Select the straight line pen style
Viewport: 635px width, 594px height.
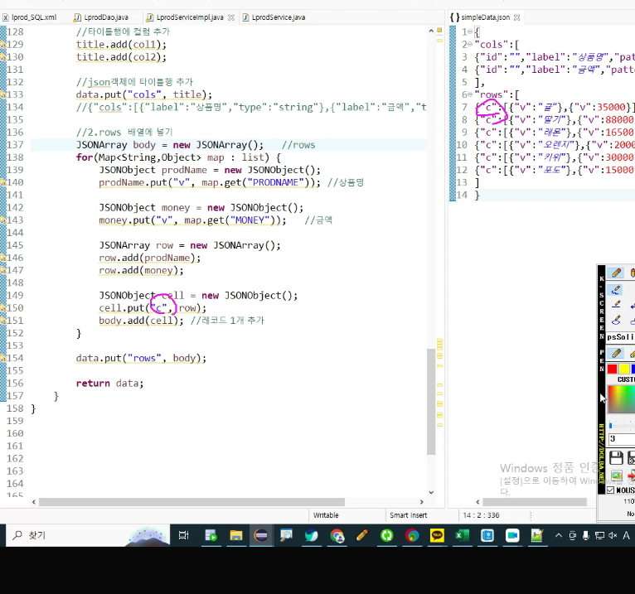click(x=616, y=304)
